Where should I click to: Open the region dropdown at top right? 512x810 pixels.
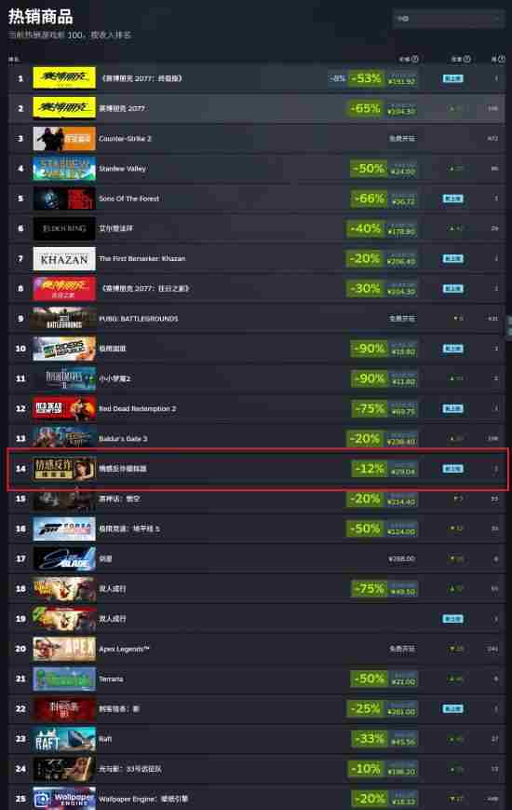point(448,19)
